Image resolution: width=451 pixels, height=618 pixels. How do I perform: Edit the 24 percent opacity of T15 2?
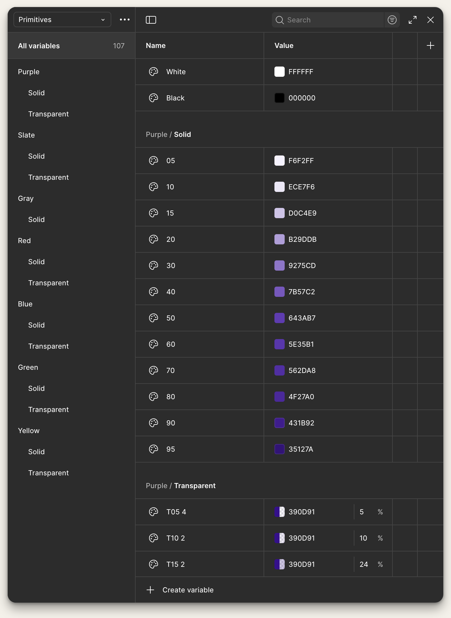(x=364, y=564)
